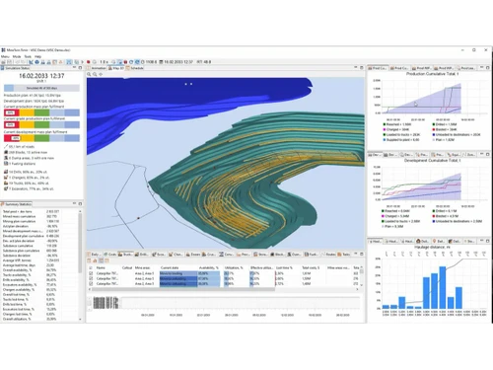Viewport: 493px width, 370px height.
Task: Toggle checkbox for truck with total costs 1,61M
Action: pyautogui.click(x=91, y=273)
